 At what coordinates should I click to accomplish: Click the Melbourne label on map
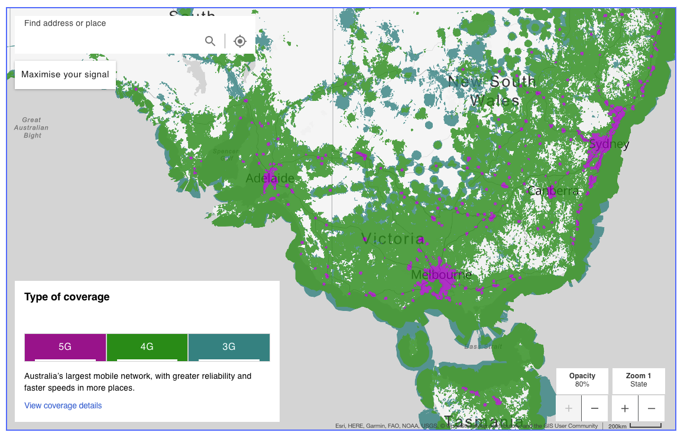442,275
